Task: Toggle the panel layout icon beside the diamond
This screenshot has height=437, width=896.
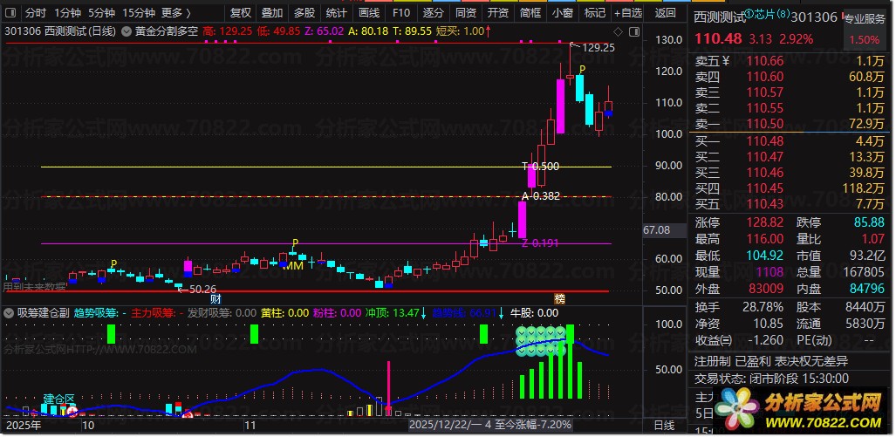Action: point(633,31)
